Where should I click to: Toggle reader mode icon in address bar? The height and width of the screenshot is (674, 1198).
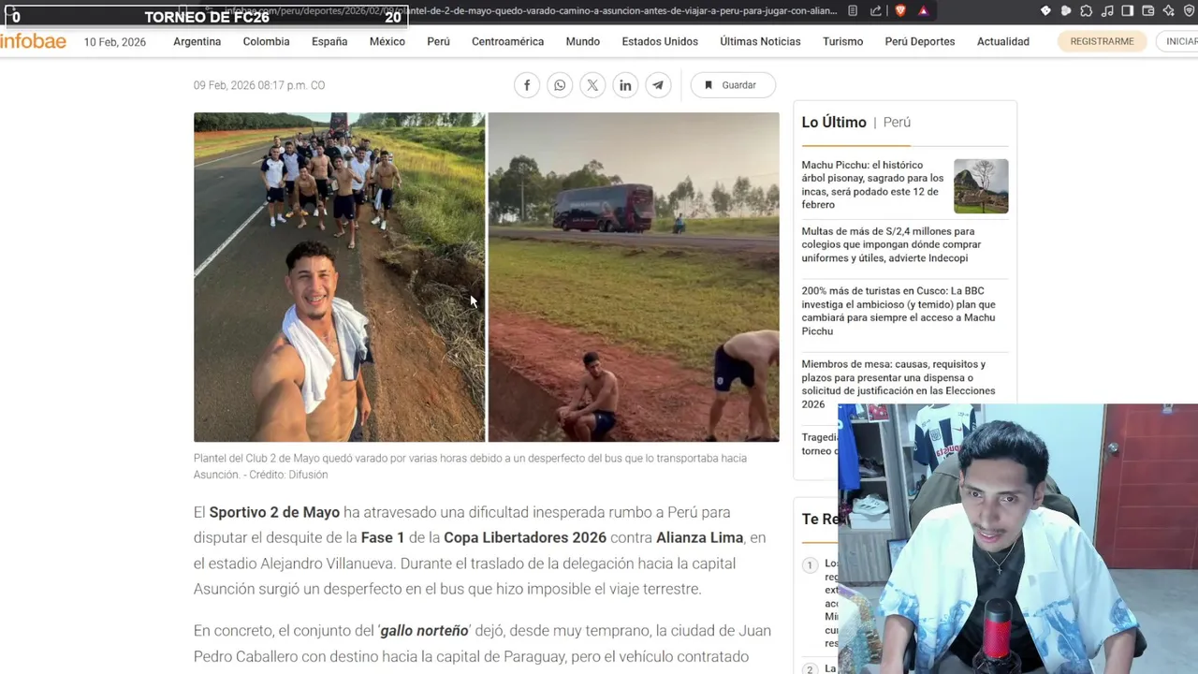click(x=853, y=11)
